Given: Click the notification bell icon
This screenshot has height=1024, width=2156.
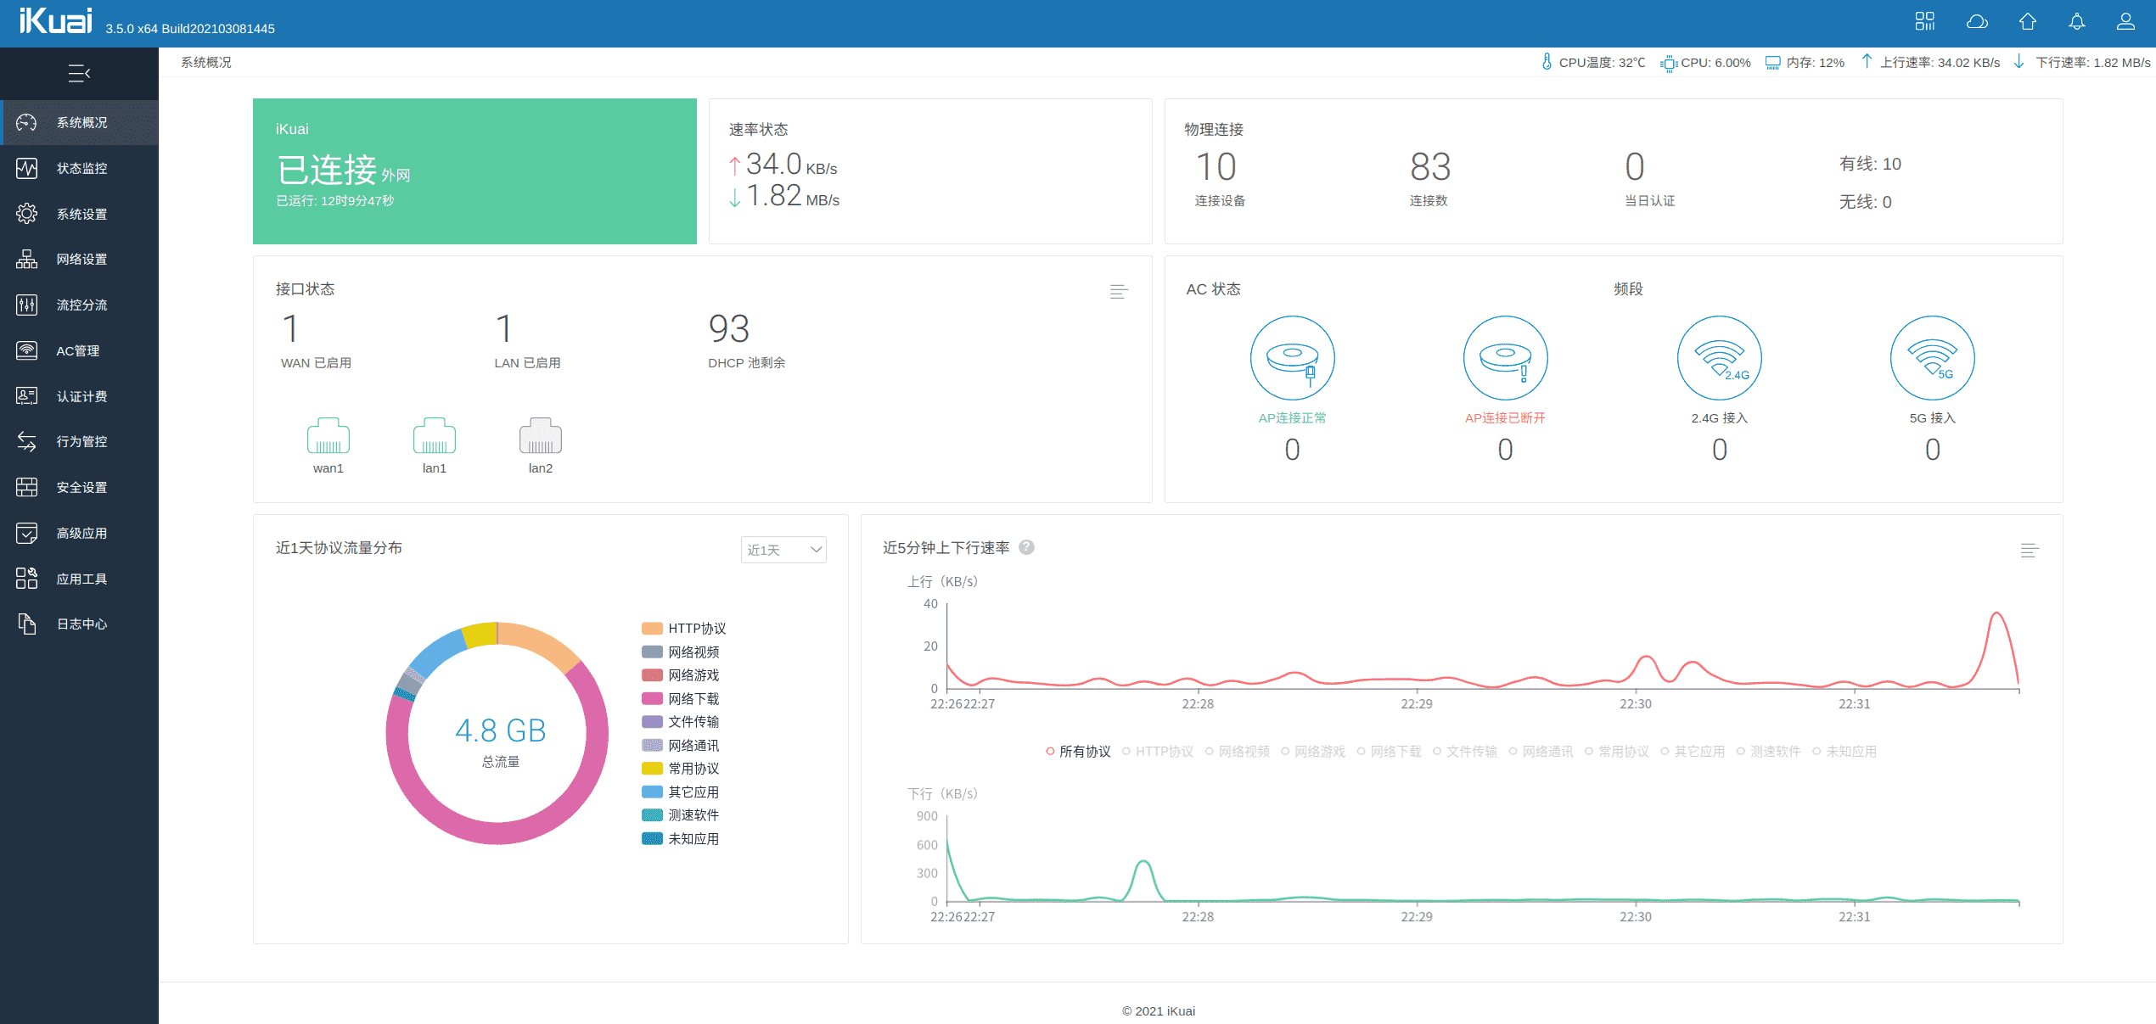Looking at the screenshot, I should 2076,22.
